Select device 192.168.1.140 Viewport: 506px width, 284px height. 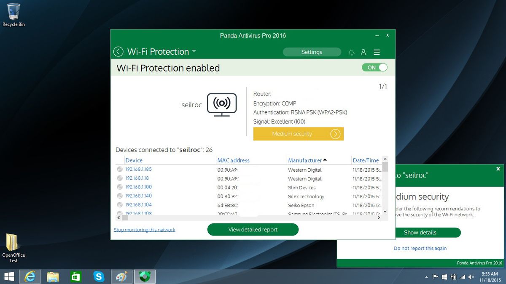pyautogui.click(x=138, y=196)
